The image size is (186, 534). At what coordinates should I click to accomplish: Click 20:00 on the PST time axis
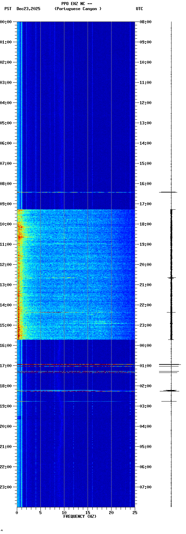tap(6, 426)
